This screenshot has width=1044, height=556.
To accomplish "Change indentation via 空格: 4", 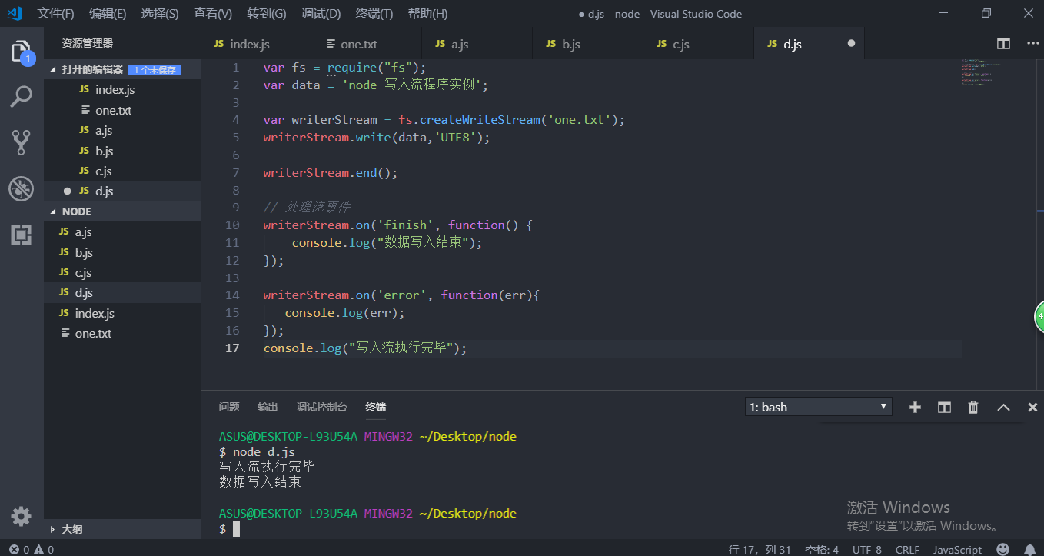I will coord(822,550).
